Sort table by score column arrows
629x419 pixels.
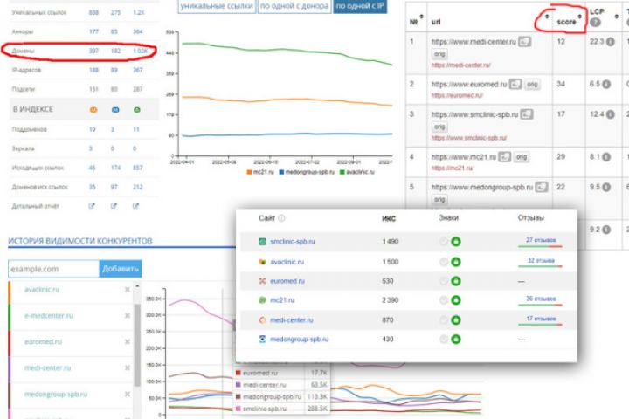tap(580, 17)
